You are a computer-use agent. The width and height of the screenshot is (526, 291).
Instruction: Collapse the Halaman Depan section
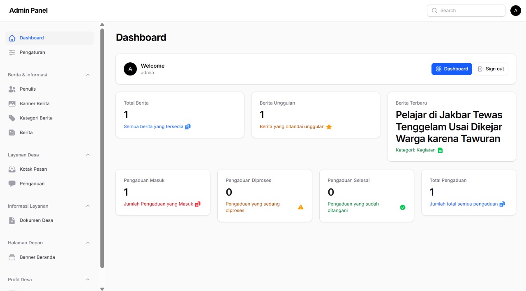[x=88, y=243]
